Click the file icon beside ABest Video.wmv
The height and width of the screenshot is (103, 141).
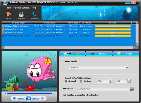pos(3,26)
